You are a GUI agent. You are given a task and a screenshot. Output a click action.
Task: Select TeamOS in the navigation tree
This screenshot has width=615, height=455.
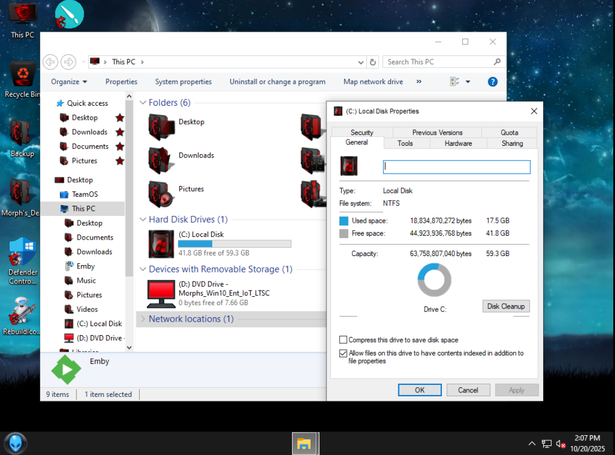click(x=85, y=194)
